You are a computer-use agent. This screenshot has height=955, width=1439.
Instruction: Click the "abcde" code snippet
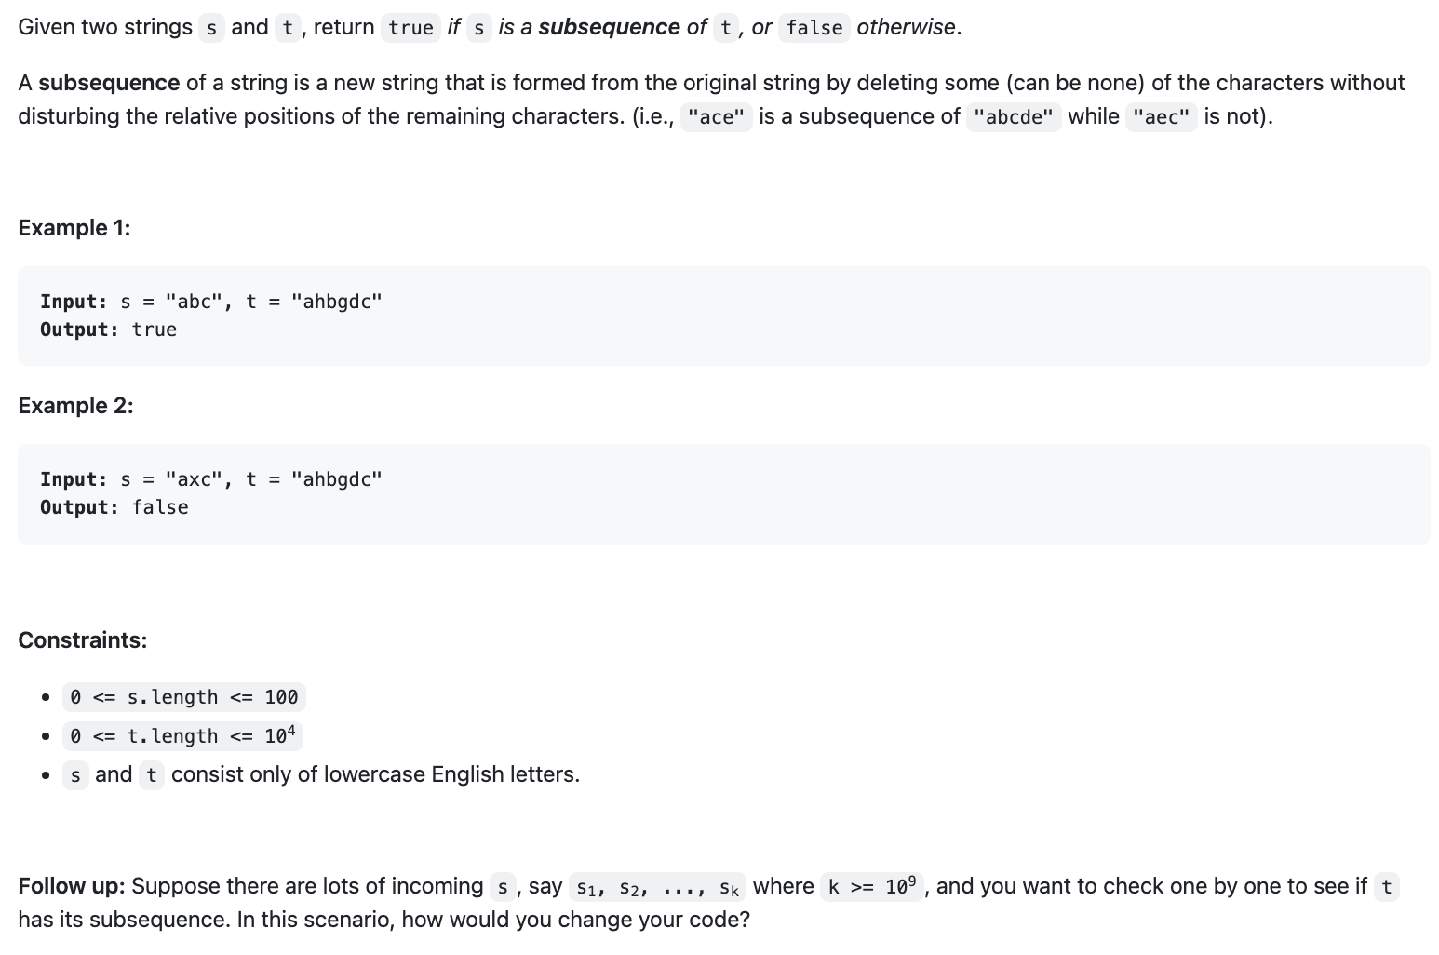point(1013,117)
